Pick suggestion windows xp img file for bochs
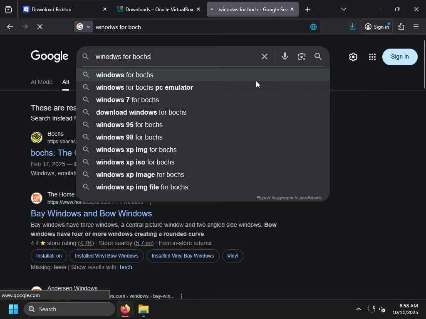The image size is (426, 319). 203,187
